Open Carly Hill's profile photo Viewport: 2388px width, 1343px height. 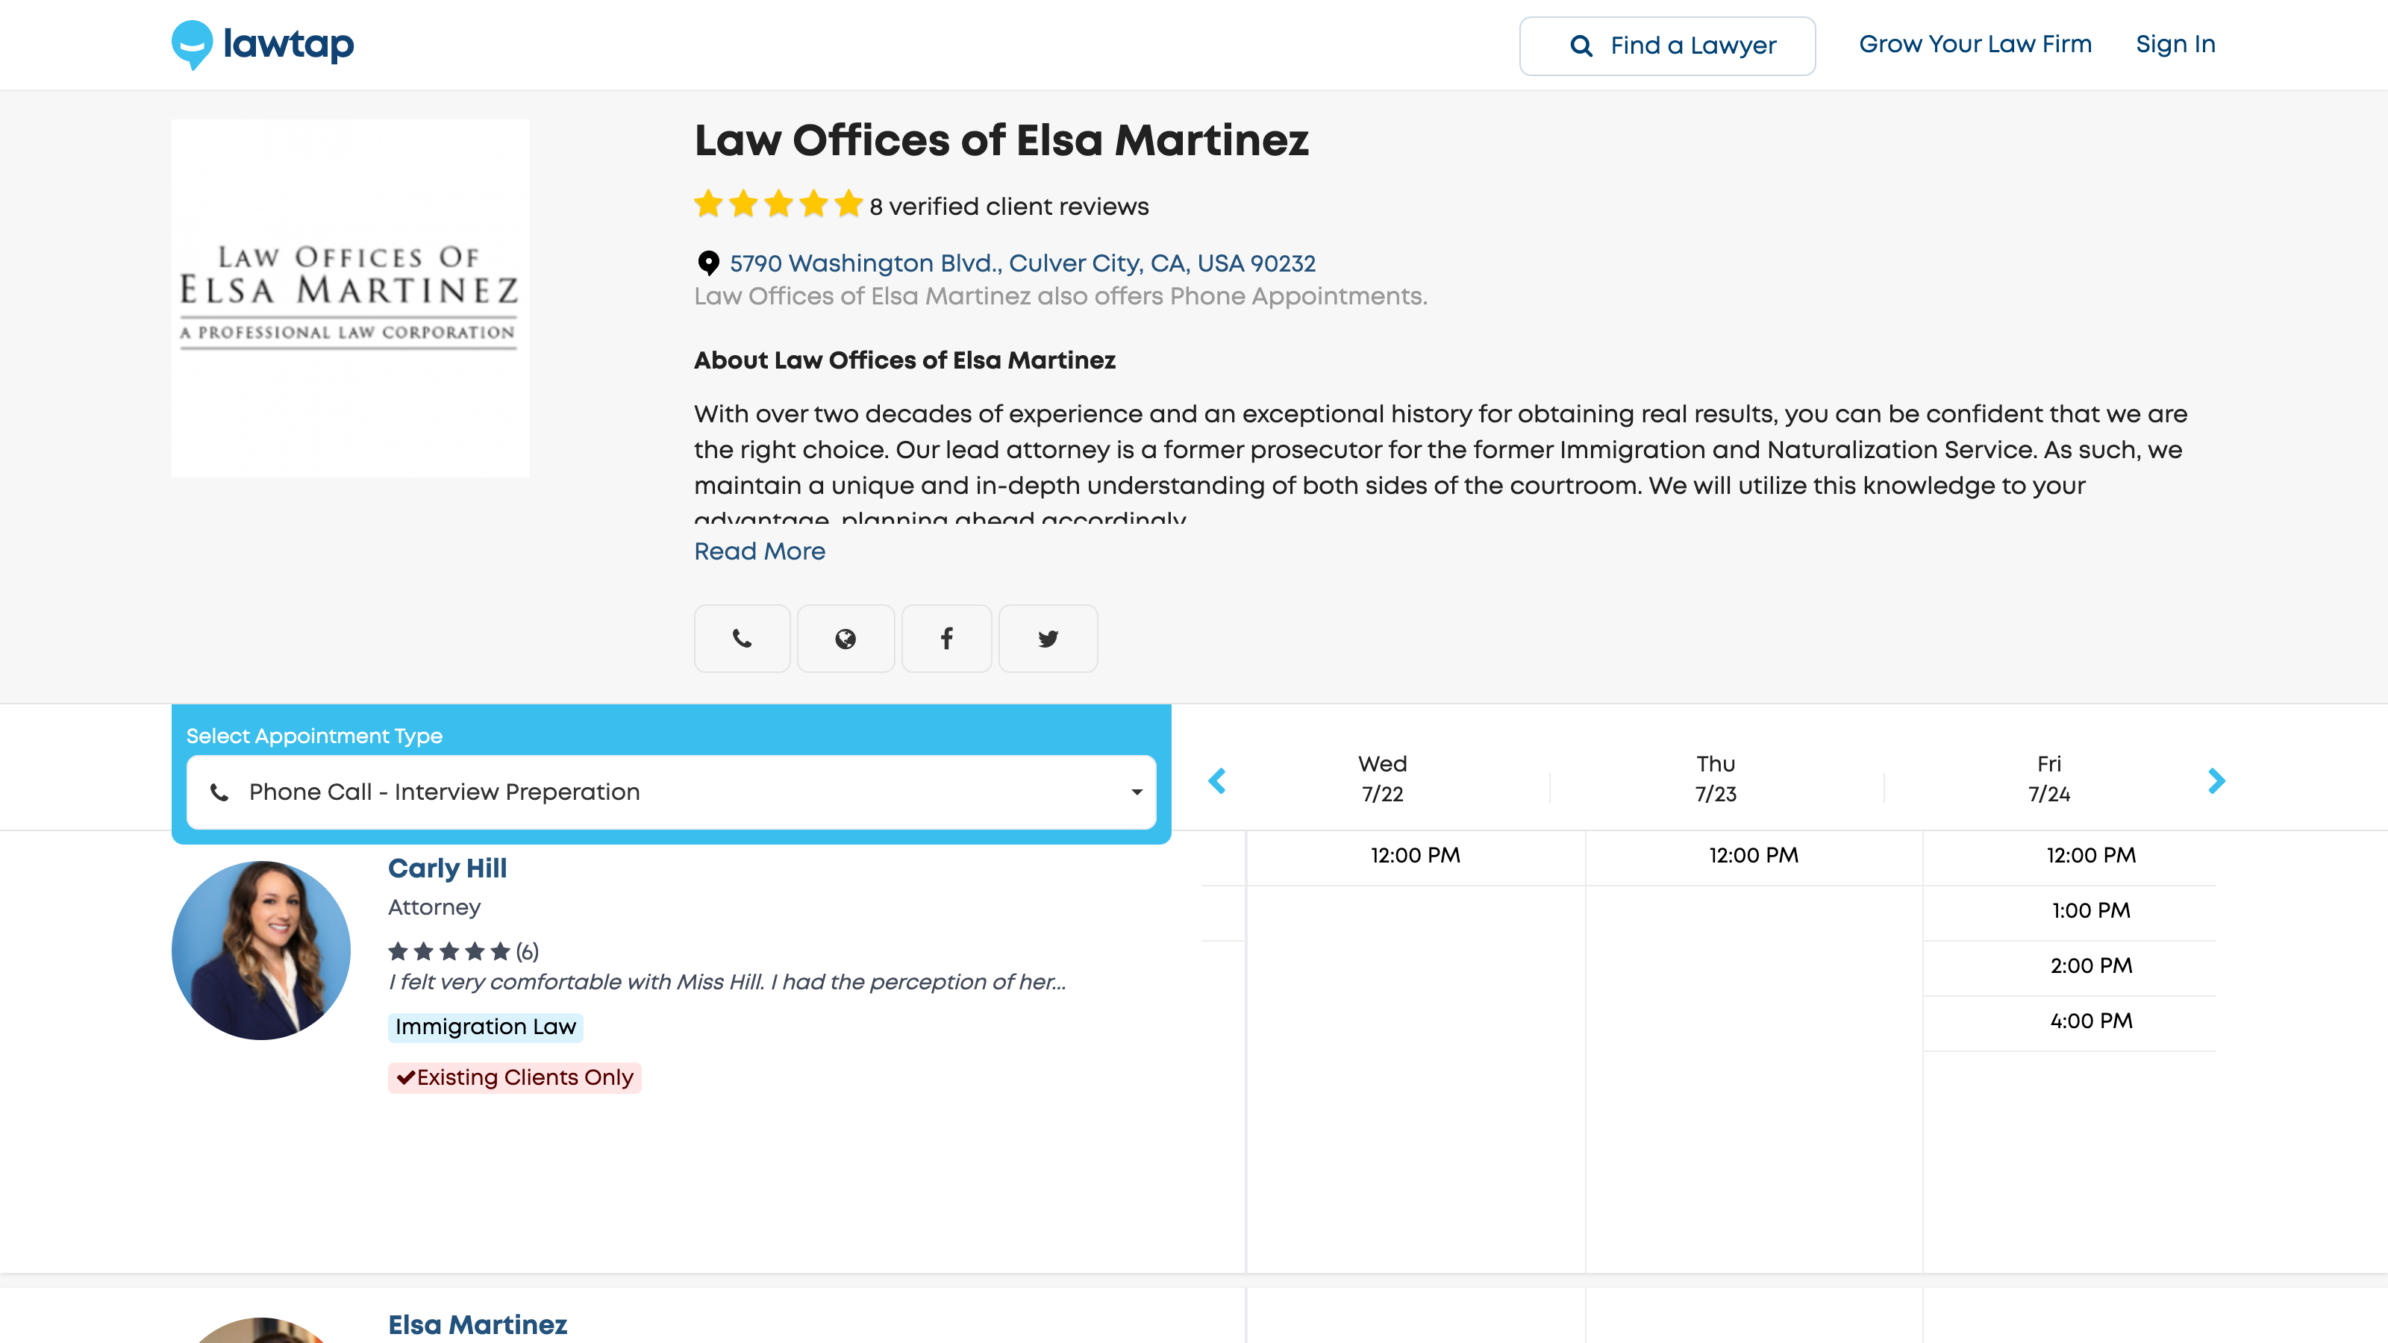[261, 950]
